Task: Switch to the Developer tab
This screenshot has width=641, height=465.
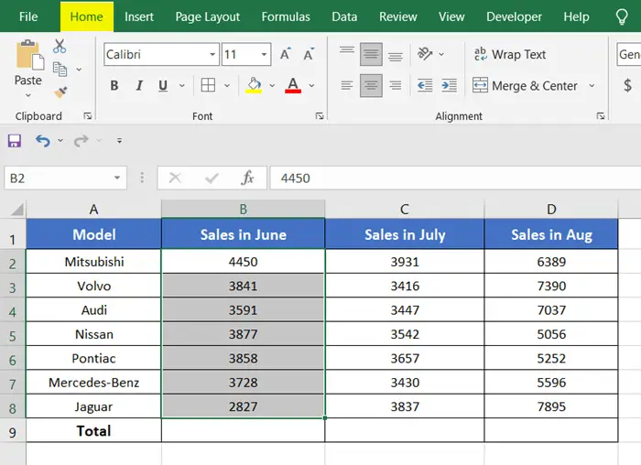Action: point(514,16)
